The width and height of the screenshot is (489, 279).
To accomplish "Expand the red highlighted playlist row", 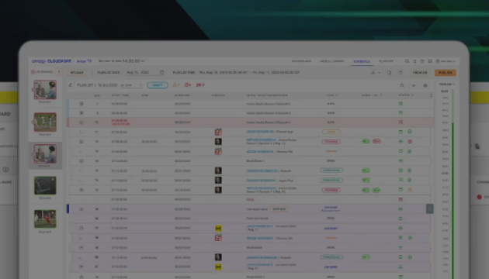I will (81, 122).
